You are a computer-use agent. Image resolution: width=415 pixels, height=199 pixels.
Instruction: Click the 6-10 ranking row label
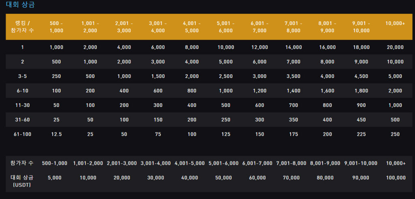click(x=23, y=91)
